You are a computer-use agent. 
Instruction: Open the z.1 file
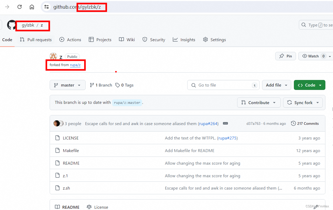(x=65, y=176)
